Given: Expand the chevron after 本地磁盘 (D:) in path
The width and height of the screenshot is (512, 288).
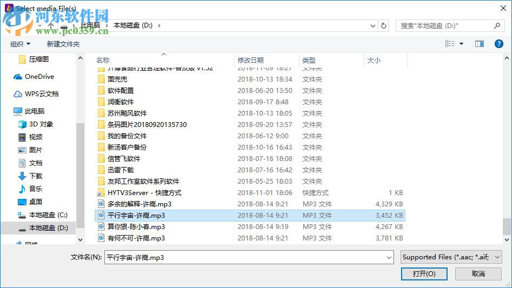Looking at the screenshot, I should pyautogui.click(x=159, y=25).
